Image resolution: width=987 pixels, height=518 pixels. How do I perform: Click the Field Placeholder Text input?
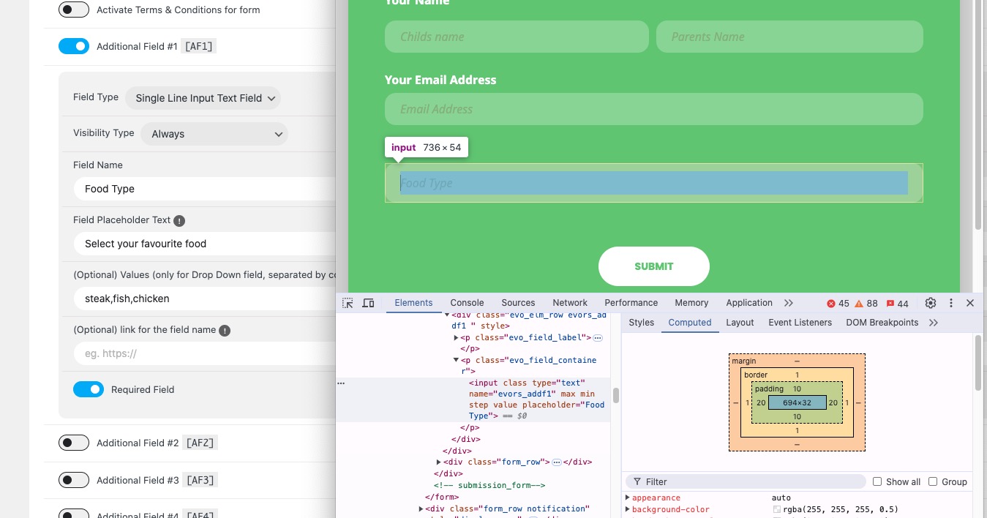click(204, 244)
